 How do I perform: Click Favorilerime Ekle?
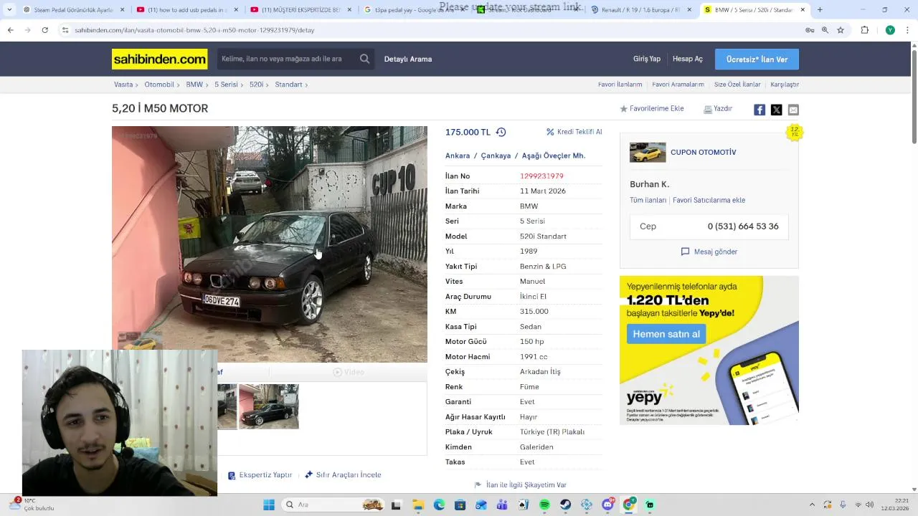click(x=652, y=109)
